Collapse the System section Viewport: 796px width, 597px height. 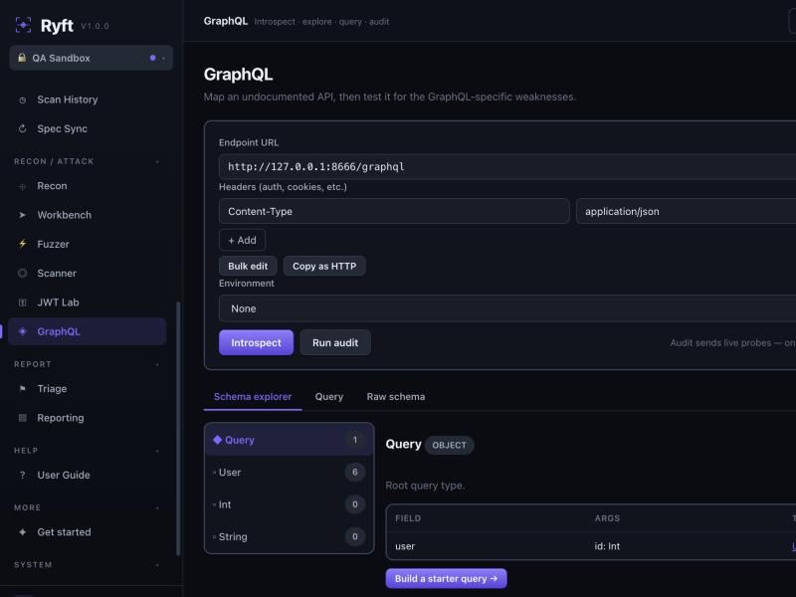click(157, 565)
